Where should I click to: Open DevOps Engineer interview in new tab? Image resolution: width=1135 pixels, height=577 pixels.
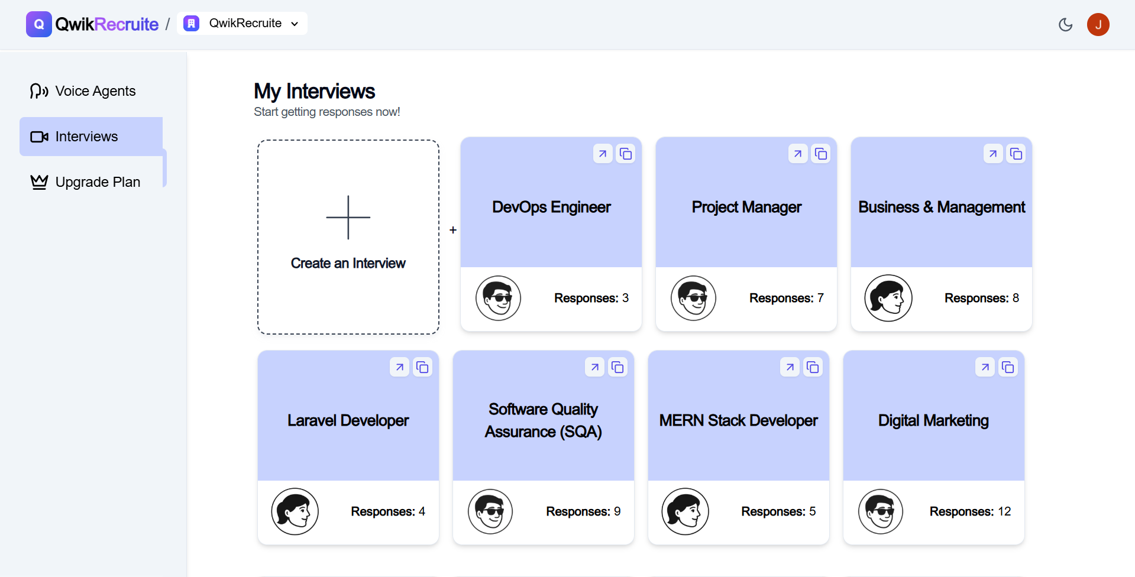(603, 154)
